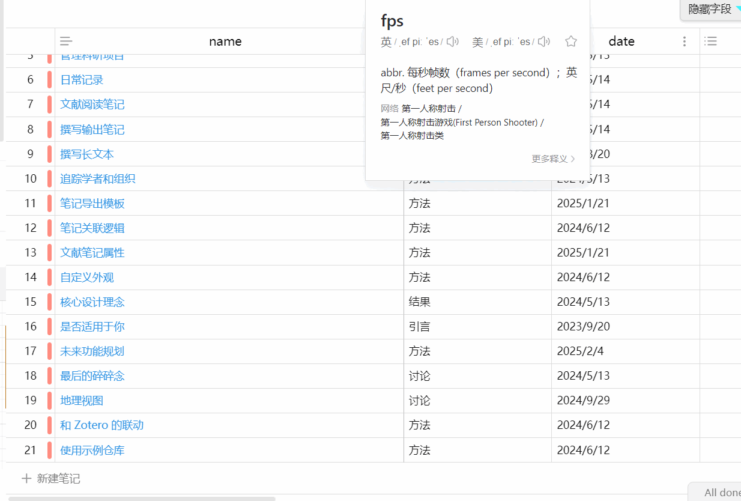The image size is (741, 501).
Task: Open the 和 Zotero 的联动 note
Action: click(101, 425)
